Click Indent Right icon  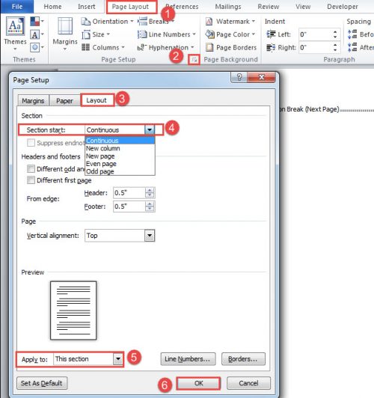click(x=271, y=47)
